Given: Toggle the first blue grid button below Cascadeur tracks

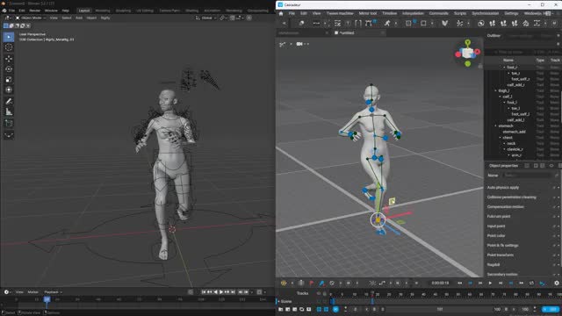Looking at the screenshot, I should [319, 309].
